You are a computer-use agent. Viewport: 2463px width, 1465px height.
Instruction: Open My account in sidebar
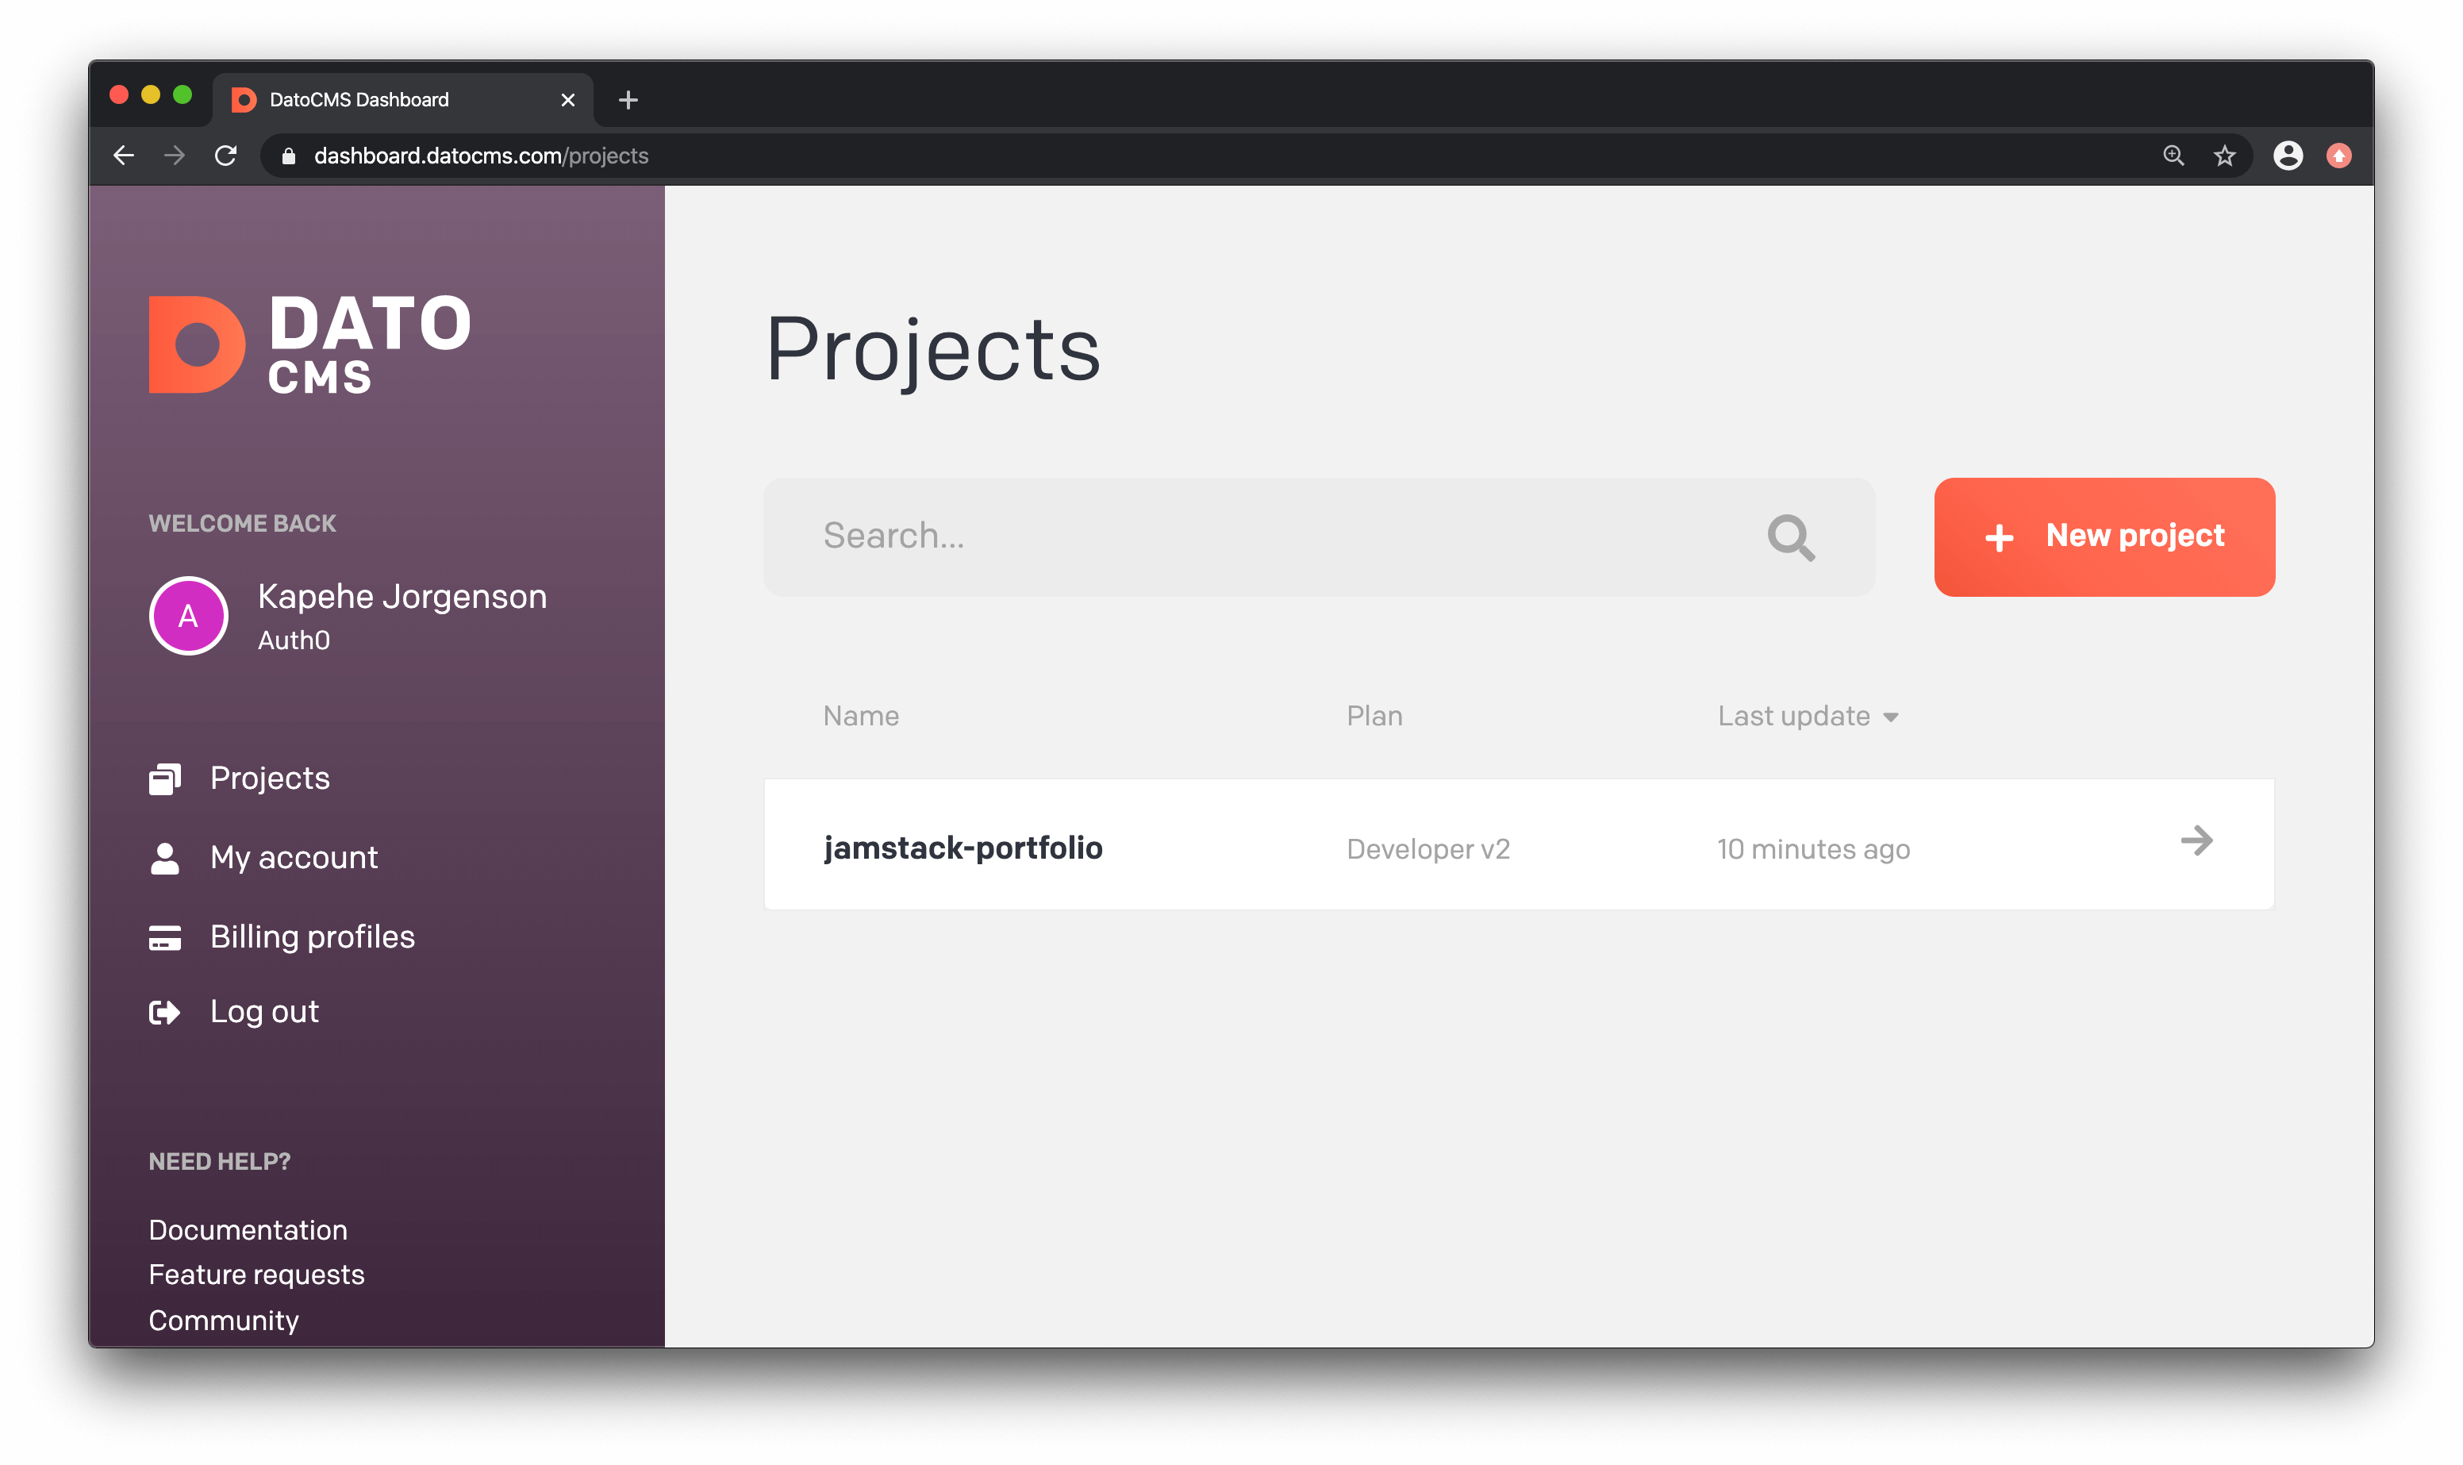point(293,857)
